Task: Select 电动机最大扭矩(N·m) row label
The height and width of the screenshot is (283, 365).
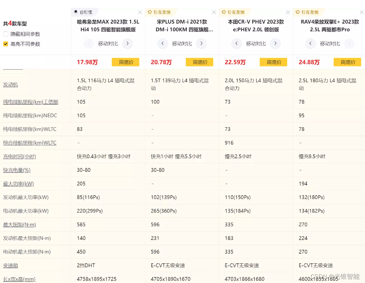Action: click(x=27, y=252)
